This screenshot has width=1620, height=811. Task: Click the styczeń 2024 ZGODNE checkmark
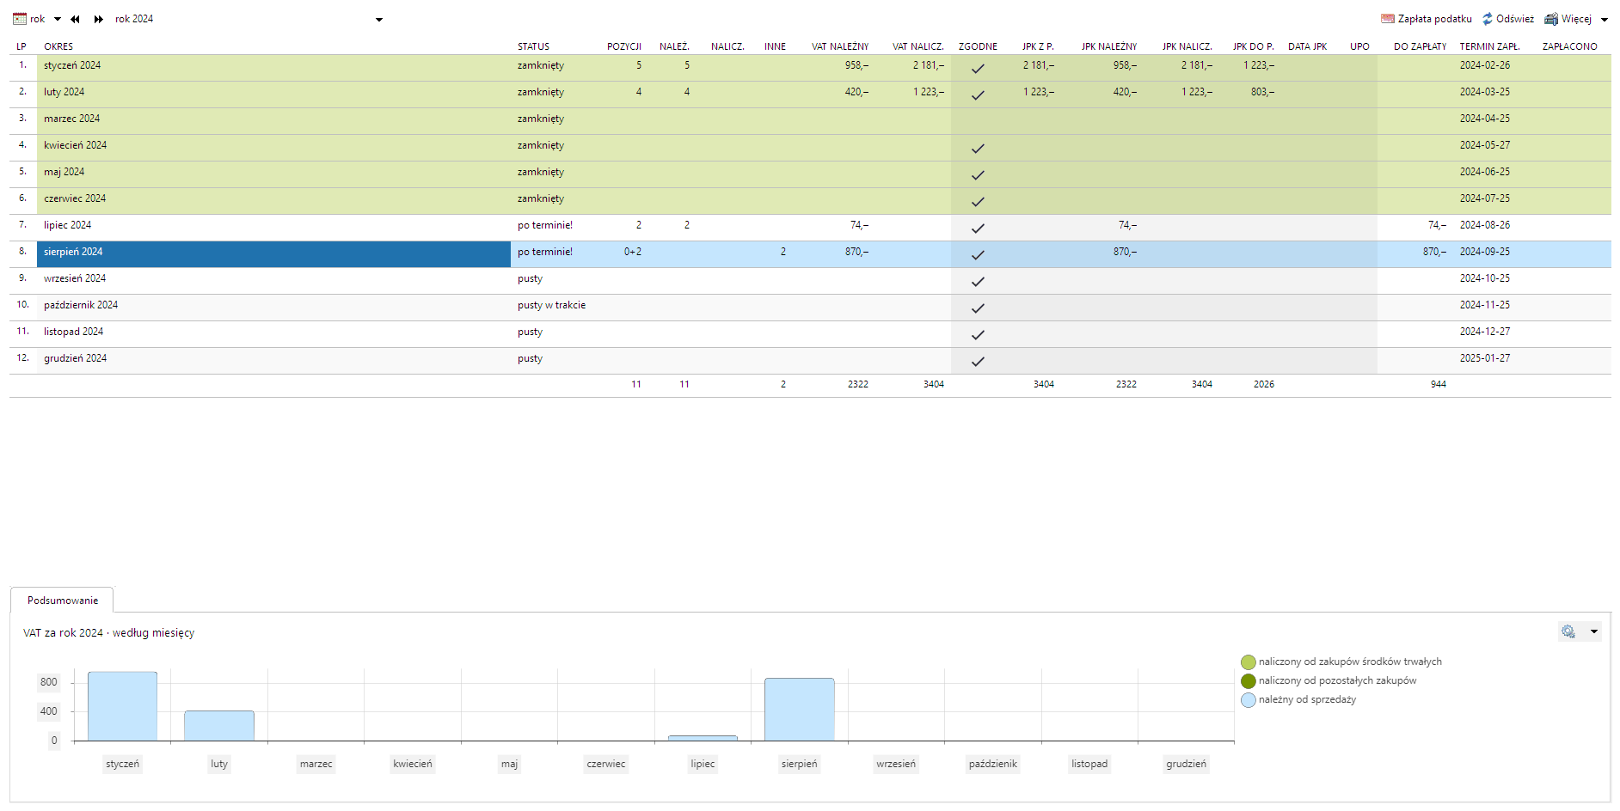click(x=978, y=69)
